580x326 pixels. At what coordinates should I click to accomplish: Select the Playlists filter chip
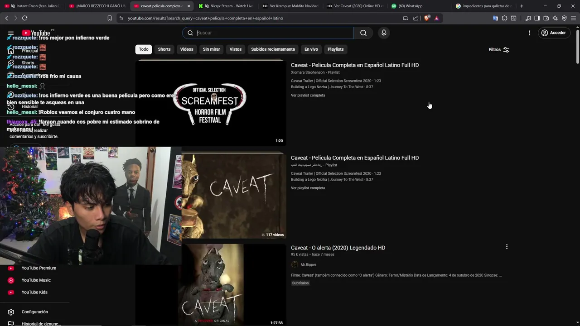pos(336,49)
